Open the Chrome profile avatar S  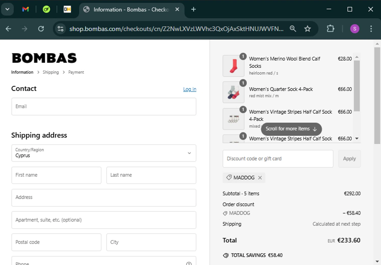pyautogui.click(x=355, y=29)
